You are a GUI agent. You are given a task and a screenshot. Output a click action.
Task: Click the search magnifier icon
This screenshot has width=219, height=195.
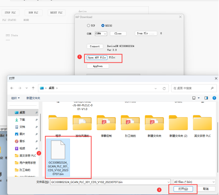pos(212,88)
